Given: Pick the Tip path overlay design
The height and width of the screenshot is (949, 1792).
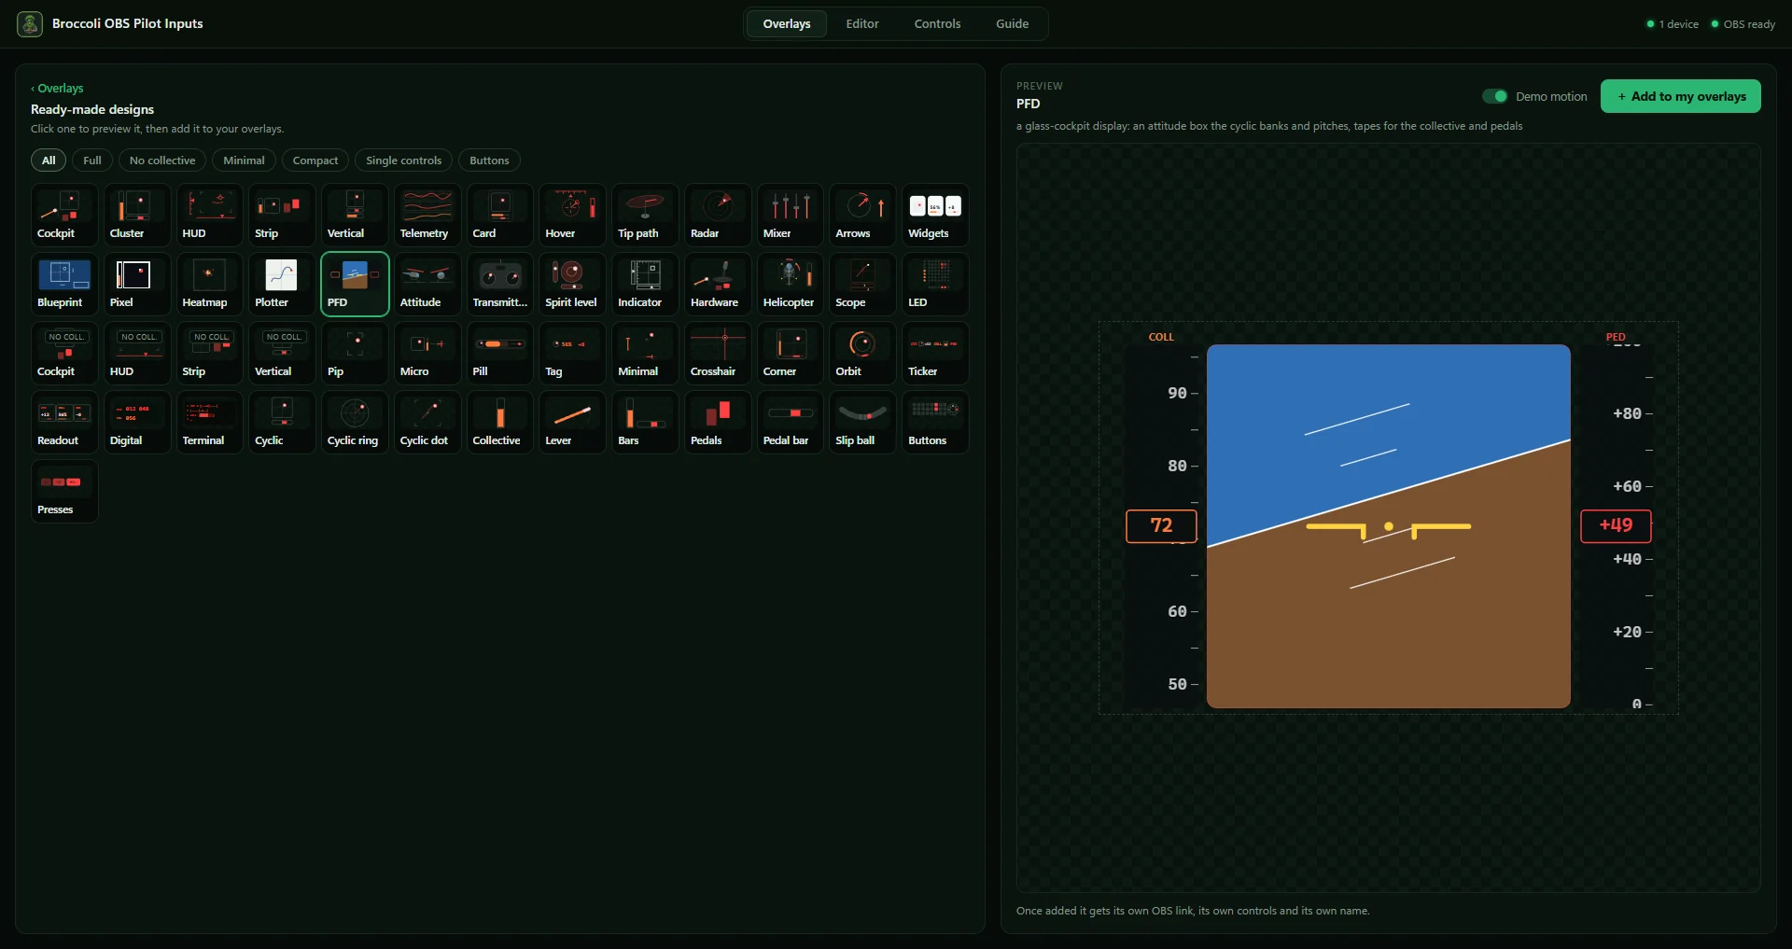Looking at the screenshot, I should 645,216.
